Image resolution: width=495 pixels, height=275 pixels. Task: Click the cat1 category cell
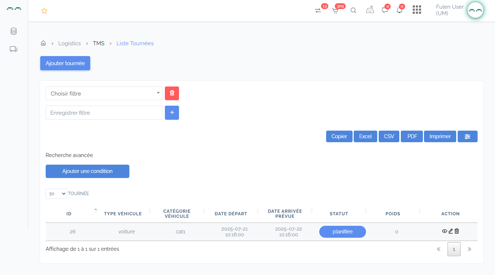[x=180, y=232]
